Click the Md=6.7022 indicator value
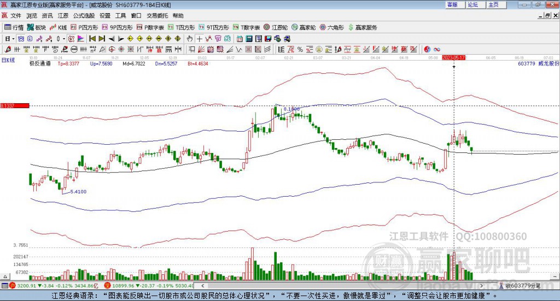The height and width of the screenshot is (301, 560). tap(134, 63)
